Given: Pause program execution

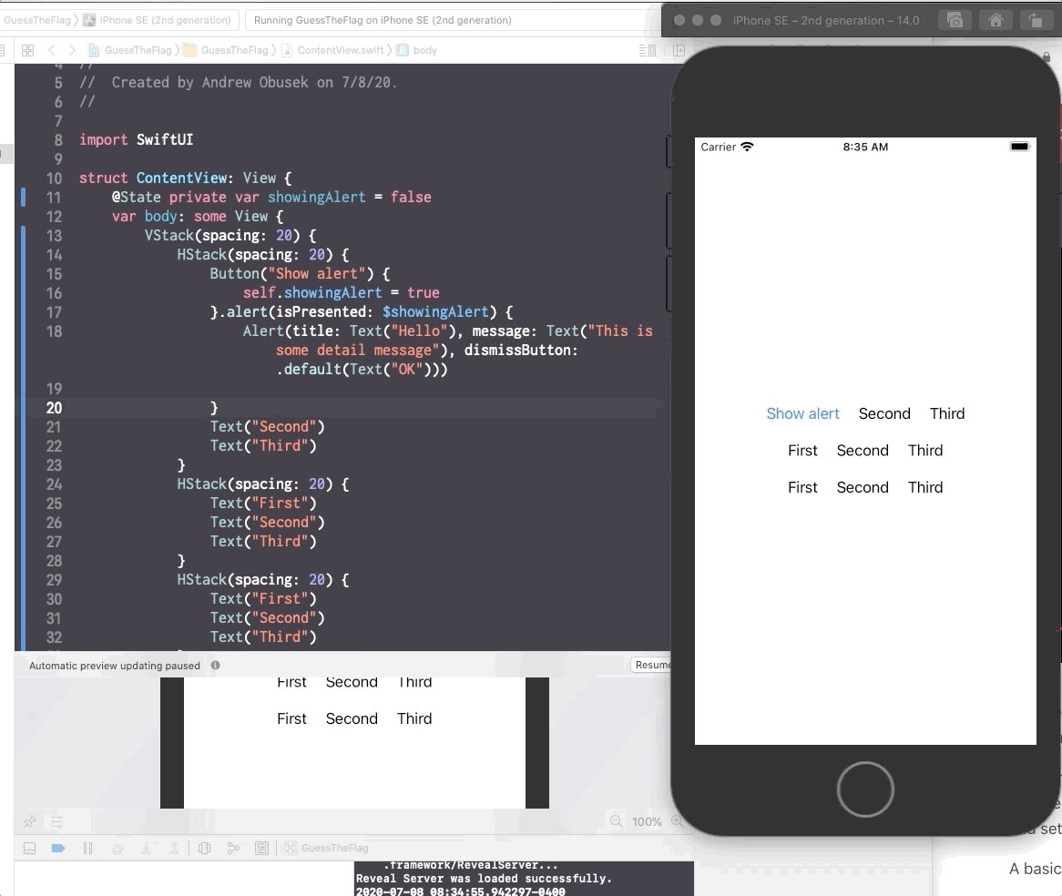Looking at the screenshot, I should 87,848.
